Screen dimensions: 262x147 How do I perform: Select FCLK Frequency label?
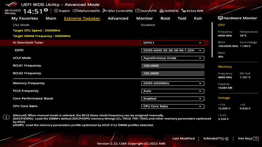(26, 91)
